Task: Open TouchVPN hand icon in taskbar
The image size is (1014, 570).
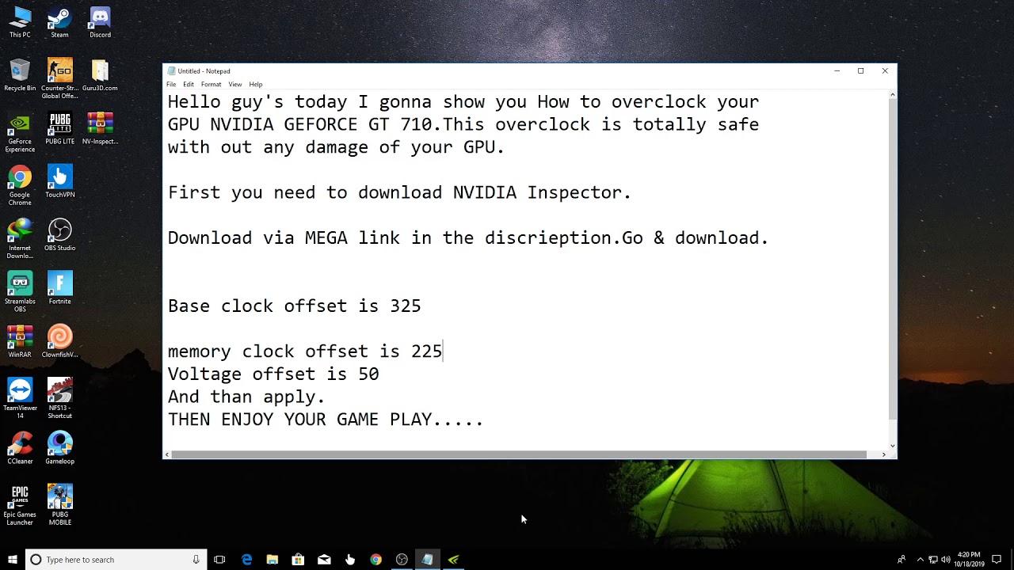Action: pos(349,560)
